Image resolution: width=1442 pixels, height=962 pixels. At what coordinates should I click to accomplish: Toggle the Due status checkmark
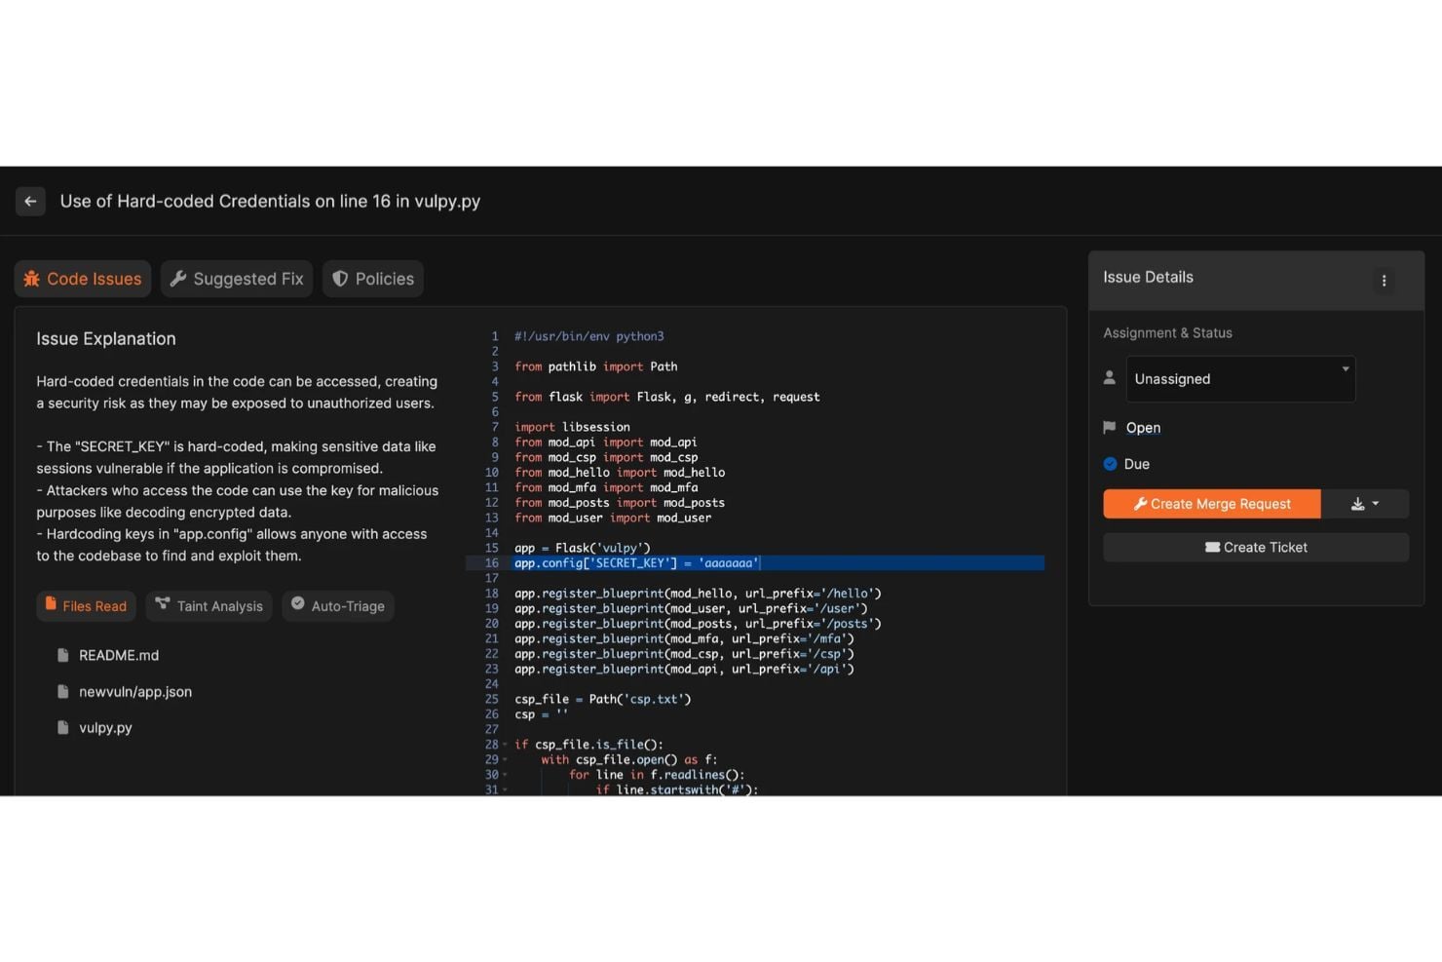[1109, 464]
